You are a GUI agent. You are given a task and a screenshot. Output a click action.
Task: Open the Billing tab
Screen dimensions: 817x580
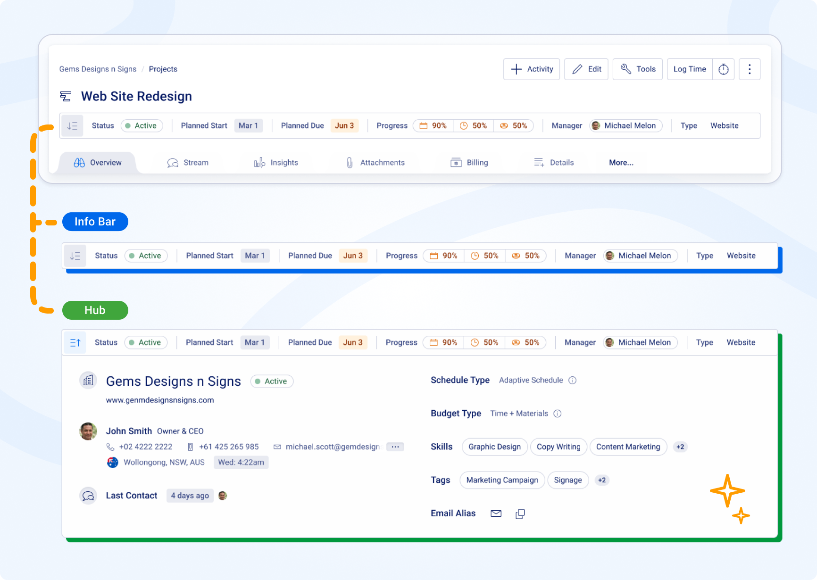click(x=469, y=163)
